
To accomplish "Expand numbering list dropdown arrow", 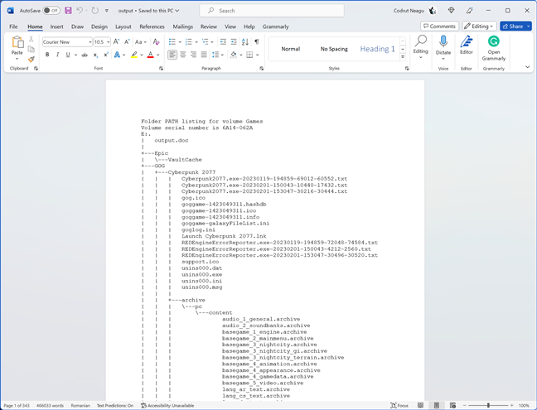I will [x=196, y=42].
